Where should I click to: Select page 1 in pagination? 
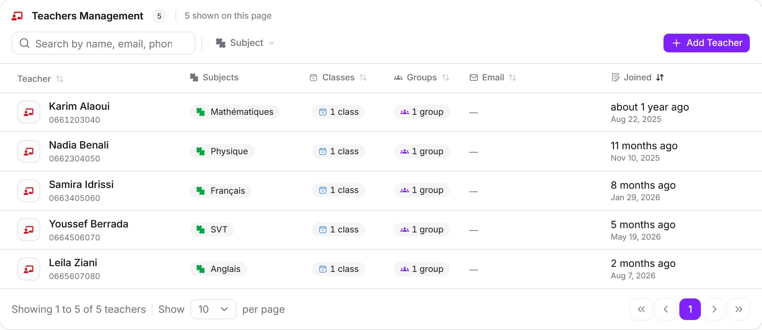[x=690, y=309]
